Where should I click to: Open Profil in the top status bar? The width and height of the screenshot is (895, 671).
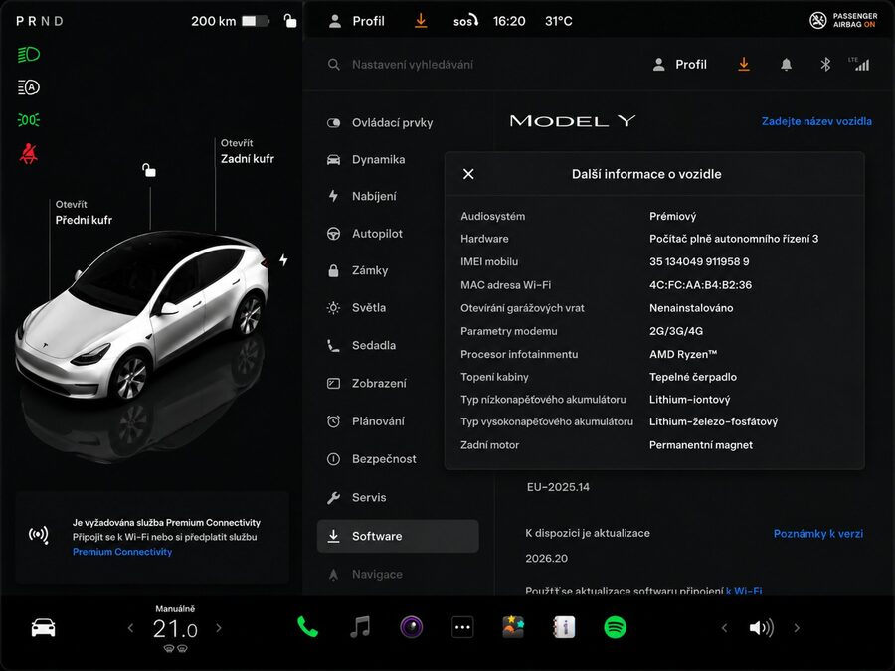click(357, 21)
